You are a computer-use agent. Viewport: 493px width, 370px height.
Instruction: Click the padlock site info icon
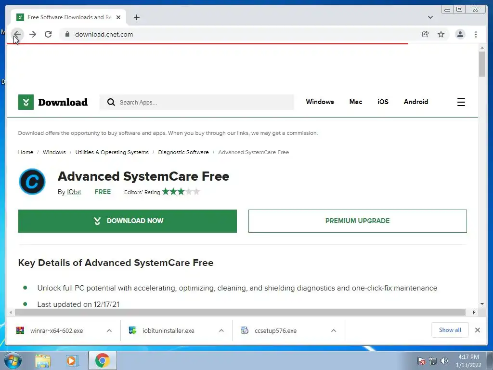pyautogui.click(x=67, y=34)
